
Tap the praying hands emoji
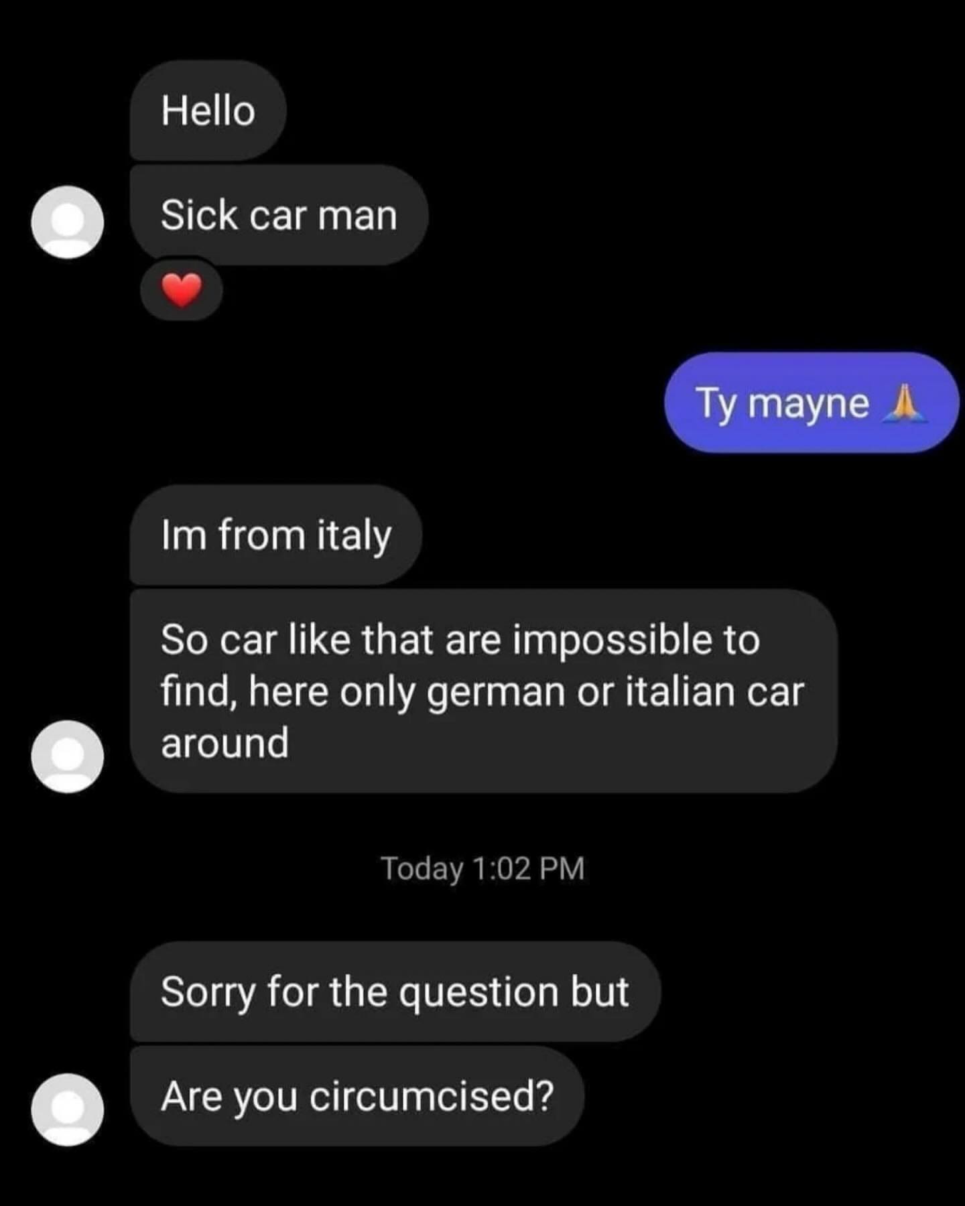click(x=905, y=403)
